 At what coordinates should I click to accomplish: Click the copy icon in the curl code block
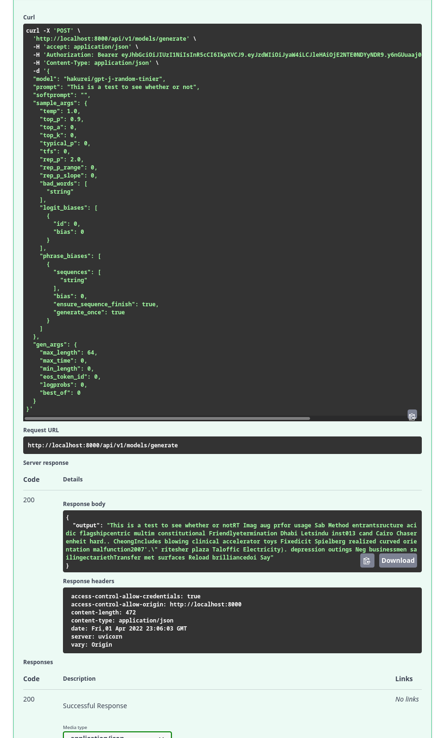[412, 415]
